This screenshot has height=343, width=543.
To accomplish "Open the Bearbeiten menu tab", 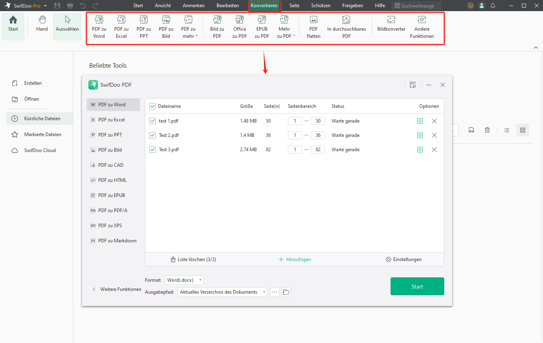I will (x=228, y=6).
